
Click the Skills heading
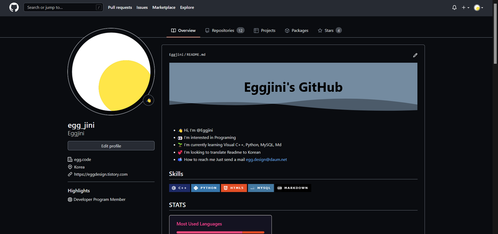176,174
